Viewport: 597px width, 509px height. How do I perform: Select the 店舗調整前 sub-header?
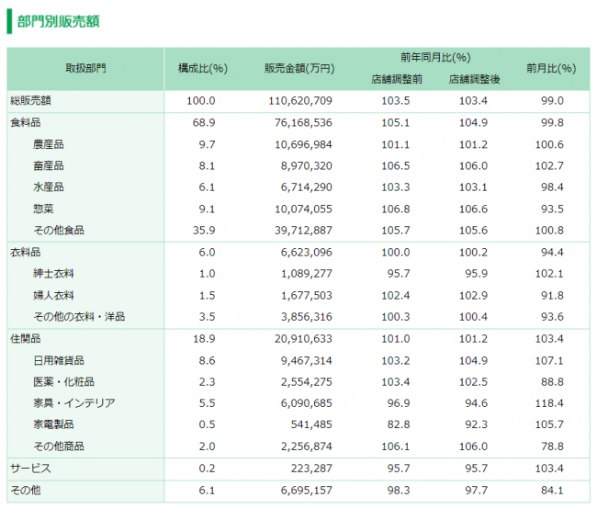397,79
